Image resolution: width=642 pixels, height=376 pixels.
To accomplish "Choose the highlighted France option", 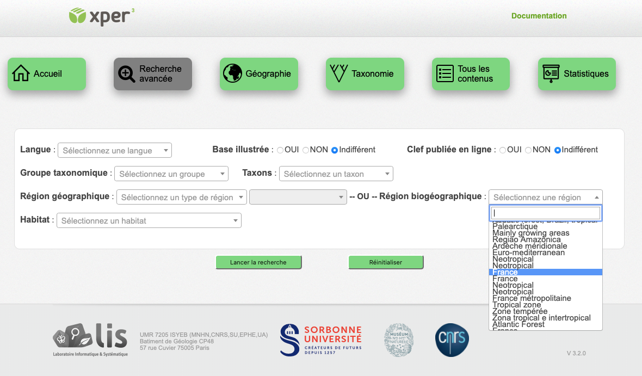I will [545, 273].
